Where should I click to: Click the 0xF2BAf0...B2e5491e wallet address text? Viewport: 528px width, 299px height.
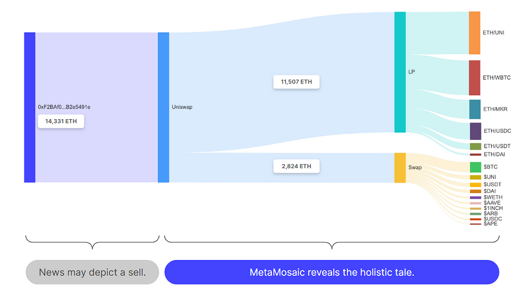[x=64, y=107]
